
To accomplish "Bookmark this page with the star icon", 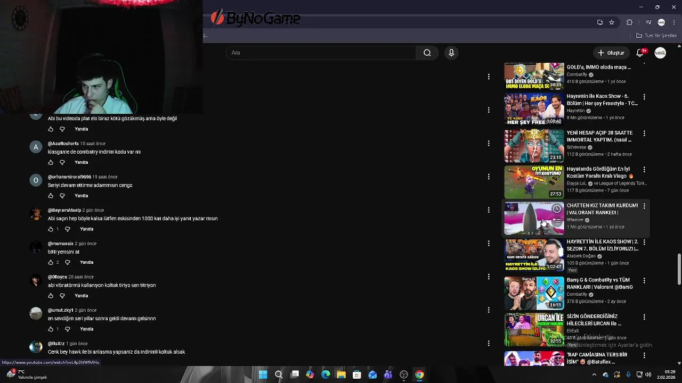I will 612,22.
